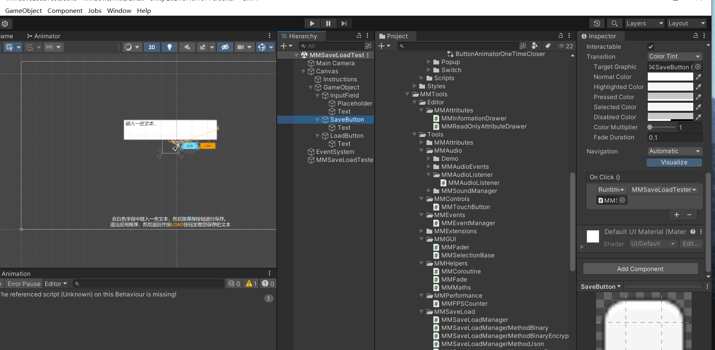Expand the Popup folder in Project

tap(429, 62)
